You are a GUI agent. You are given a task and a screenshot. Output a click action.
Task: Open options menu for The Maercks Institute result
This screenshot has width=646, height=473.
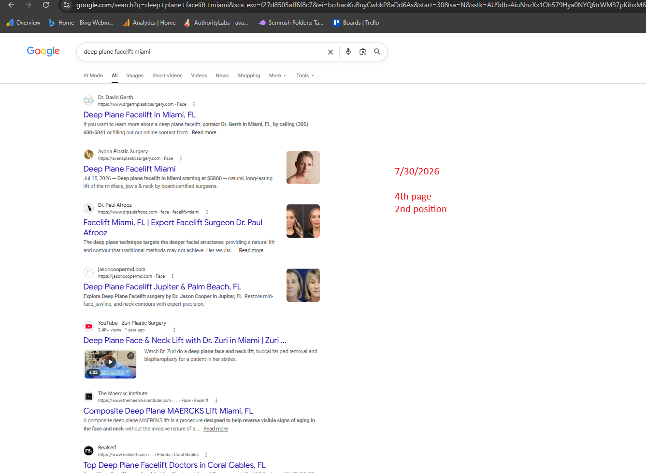[216, 401]
